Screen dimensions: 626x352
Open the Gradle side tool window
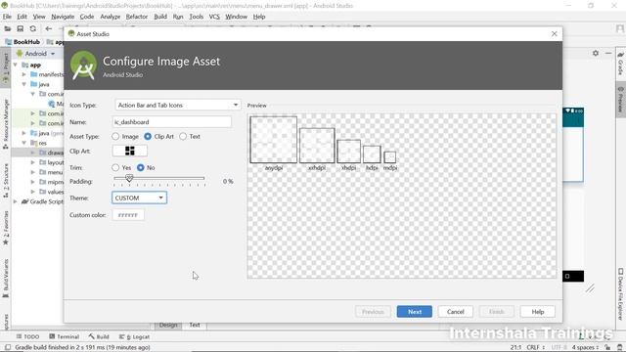[x=620, y=64]
